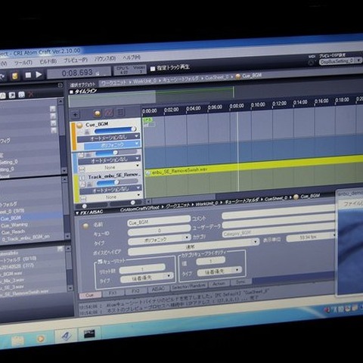Click the 0:08.693 time display
363x363 pixels.
(79, 73)
